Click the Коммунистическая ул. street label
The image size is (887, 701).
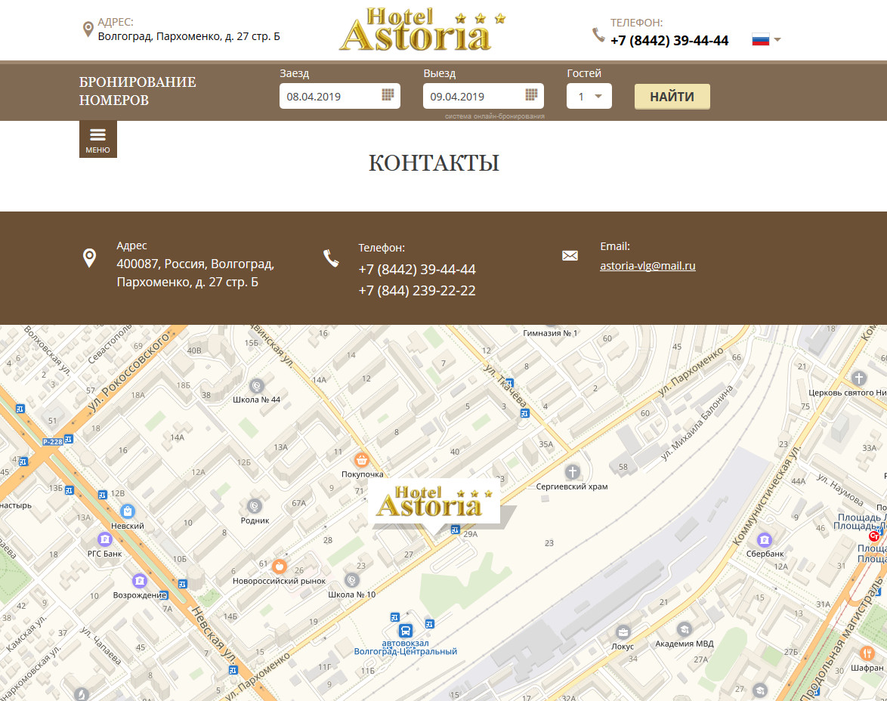pos(767,496)
